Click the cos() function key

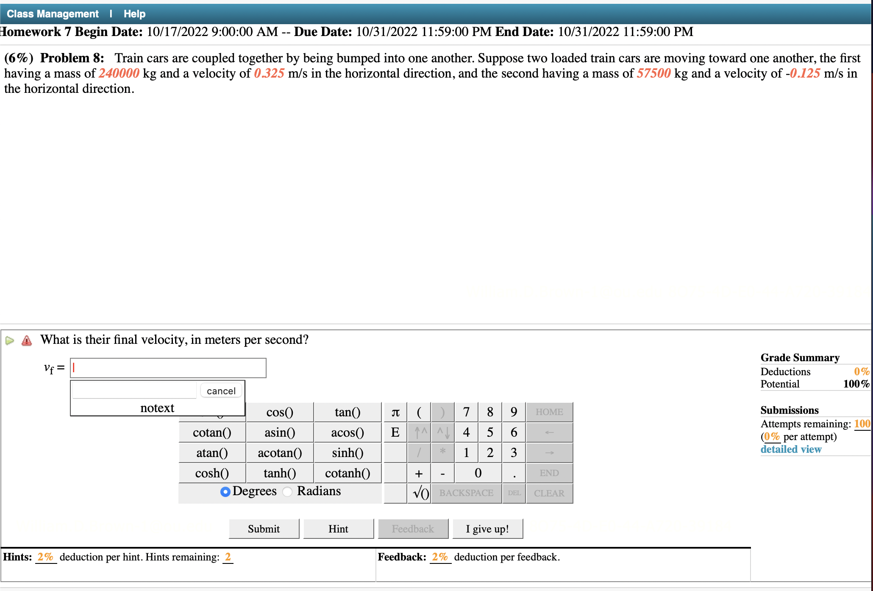pos(279,412)
